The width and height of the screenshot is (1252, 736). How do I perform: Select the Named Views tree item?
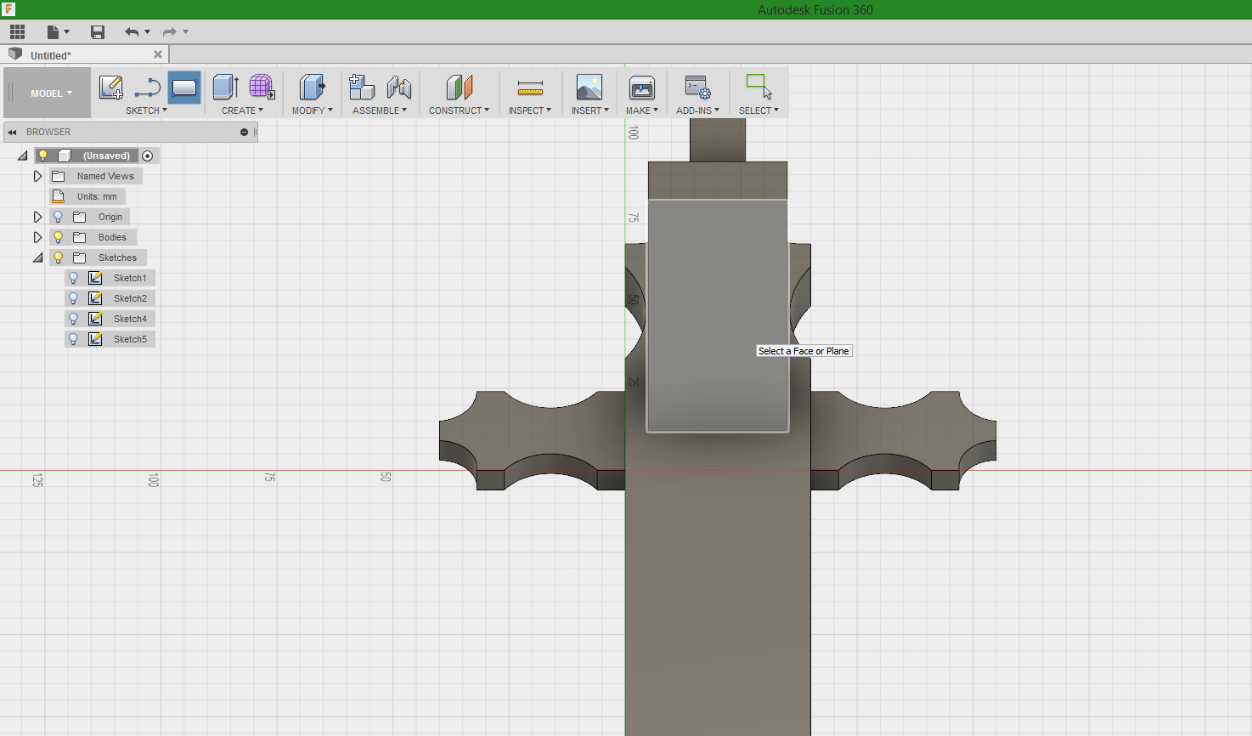(105, 176)
